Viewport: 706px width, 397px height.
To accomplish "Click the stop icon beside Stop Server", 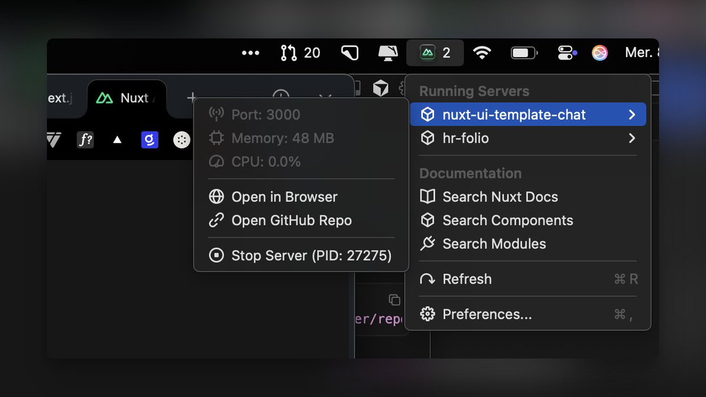I will [216, 255].
